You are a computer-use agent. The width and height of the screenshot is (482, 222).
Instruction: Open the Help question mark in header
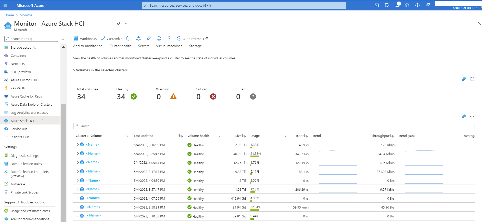click(417, 5)
